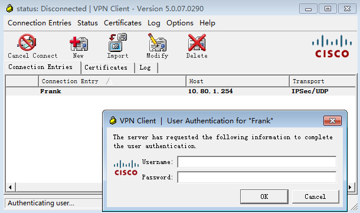Close the User Authentication dialog
This screenshot has width=360, height=213.
pos(332,120)
